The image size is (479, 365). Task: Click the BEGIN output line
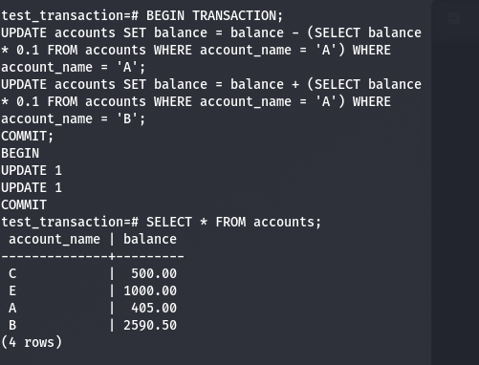tap(20, 153)
